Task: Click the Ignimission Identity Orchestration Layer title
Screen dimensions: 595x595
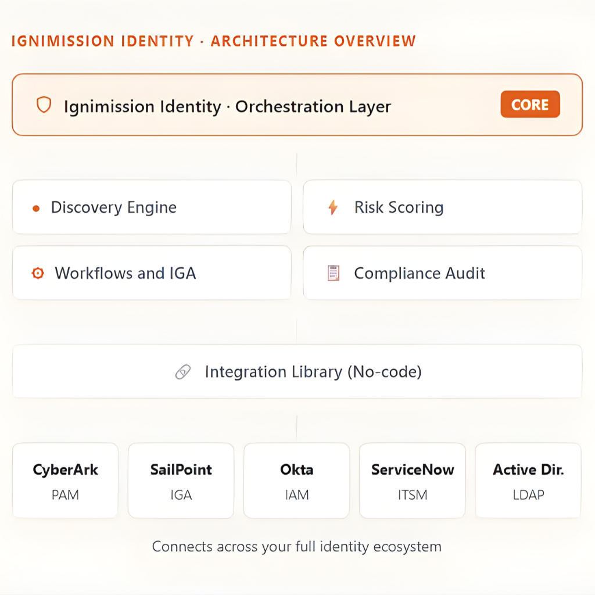Action: tap(227, 107)
